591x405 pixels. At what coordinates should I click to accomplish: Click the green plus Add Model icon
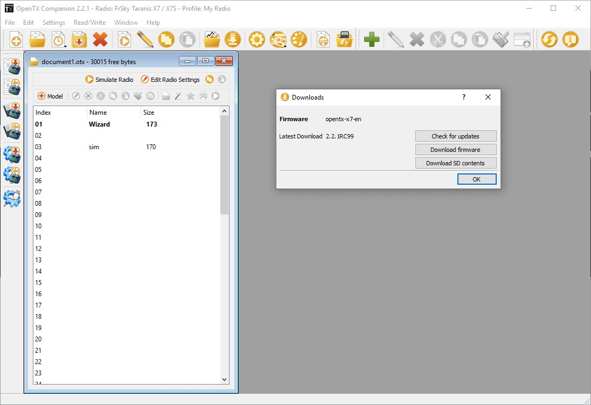372,39
